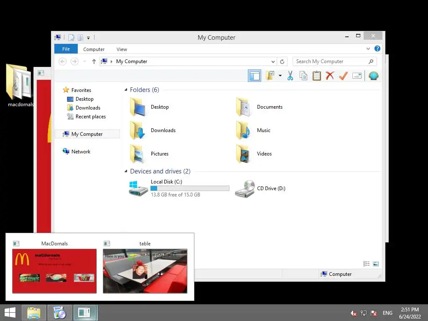The image size is (428, 321).
Task: Select Network in navigation pane
Action: [x=81, y=151]
